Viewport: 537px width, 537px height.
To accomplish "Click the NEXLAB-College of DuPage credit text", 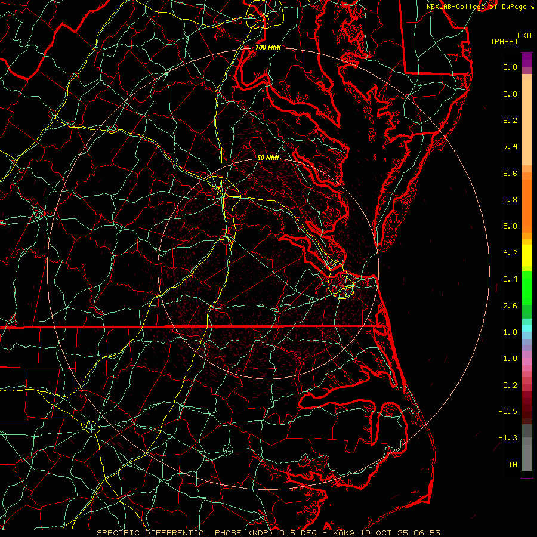I will 477,7.
